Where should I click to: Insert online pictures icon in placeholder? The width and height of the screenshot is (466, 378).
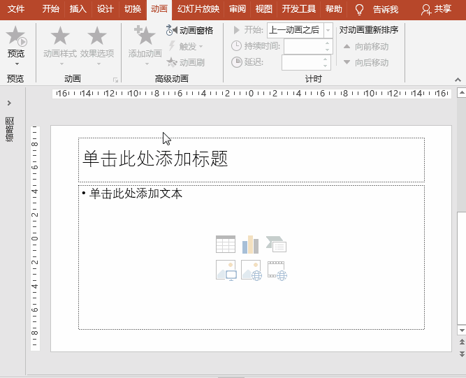pyautogui.click(x=252, y=270)
